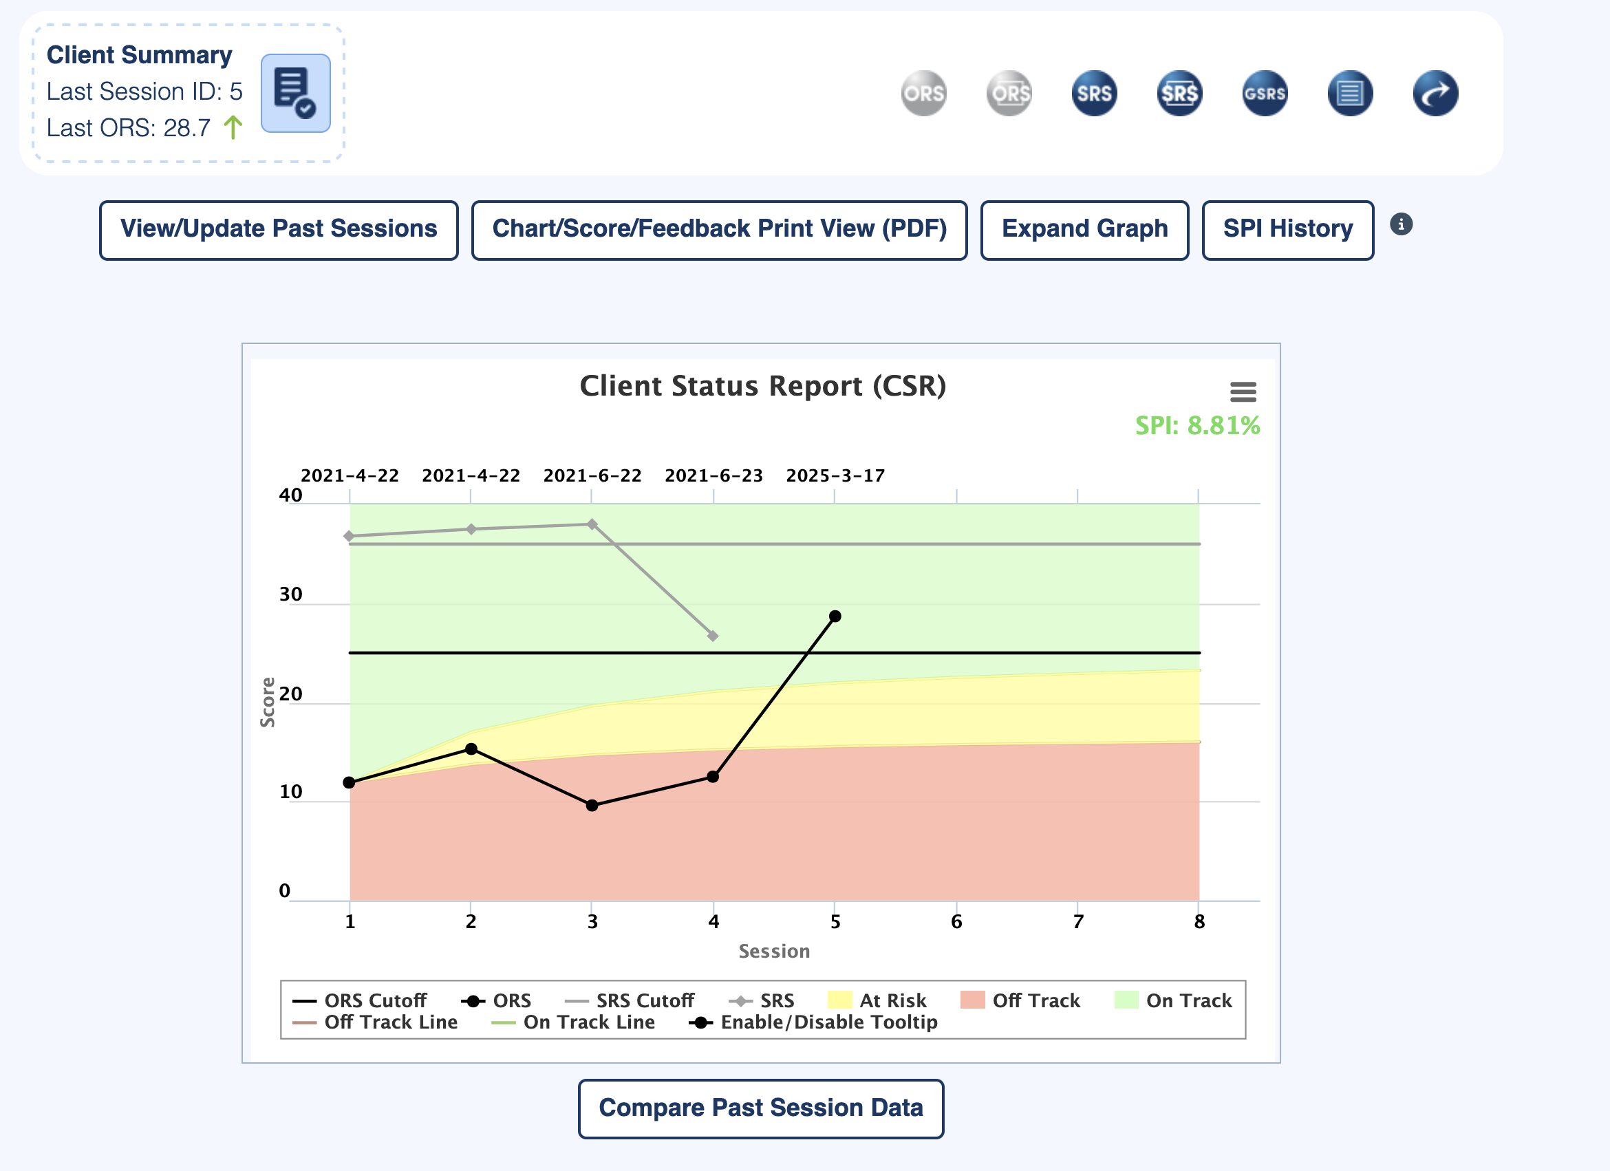This screenshot has width=1610, height=1171.
Task: Click the info icon beside SPI History
Action: (x=1401, y=225)
